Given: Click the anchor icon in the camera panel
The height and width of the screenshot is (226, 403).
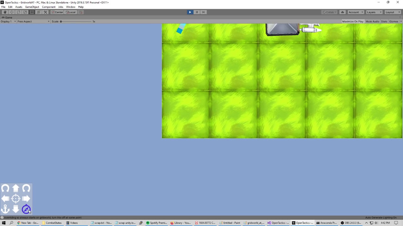Looking at the screenshot, I should (x=5, y=209).
